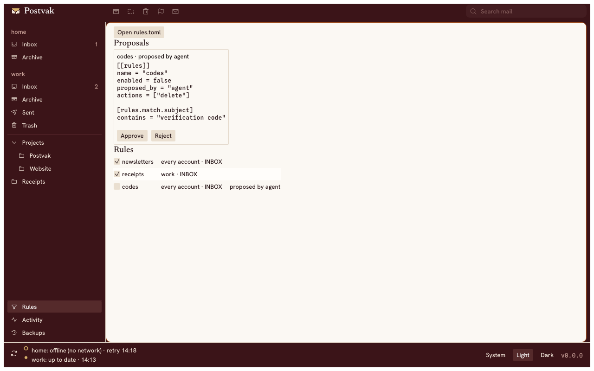
Task: Open the work Archive folder
Action: tap(54, 100)
